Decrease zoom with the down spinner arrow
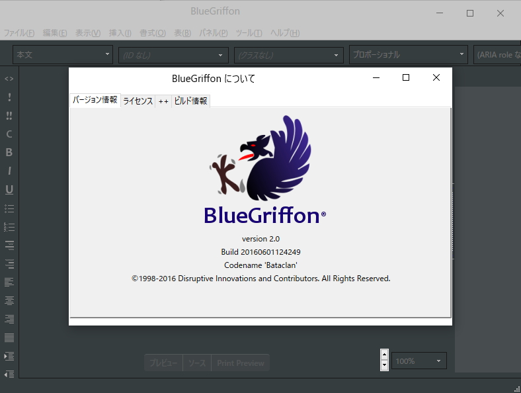 coord(384,365)
